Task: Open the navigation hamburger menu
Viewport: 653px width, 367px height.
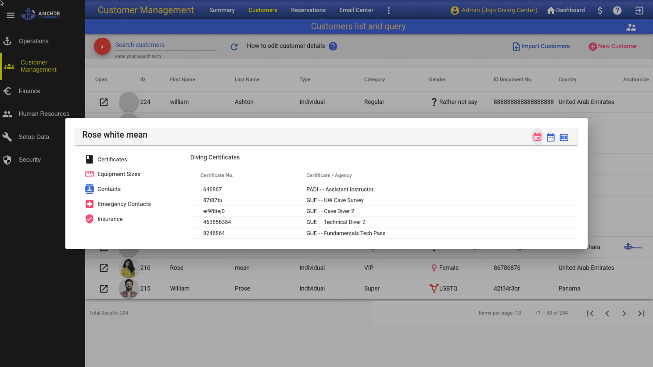Action: tap(11, 14)
